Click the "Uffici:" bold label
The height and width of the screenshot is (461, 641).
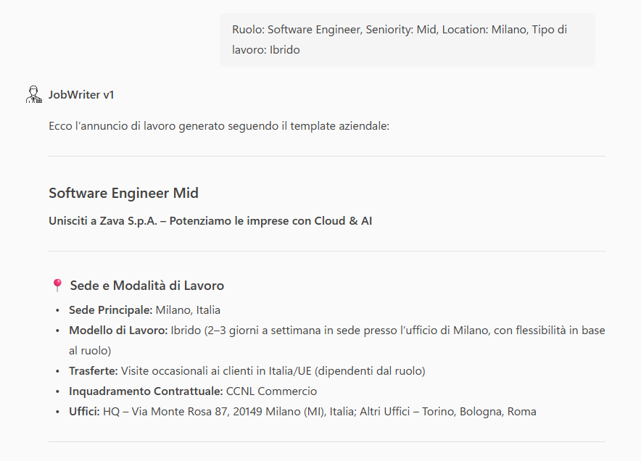84,412
